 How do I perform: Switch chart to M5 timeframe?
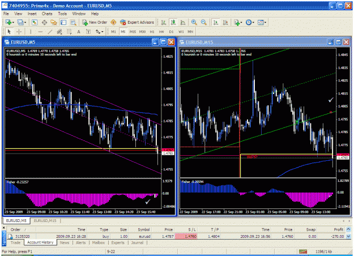coord(123,32)
